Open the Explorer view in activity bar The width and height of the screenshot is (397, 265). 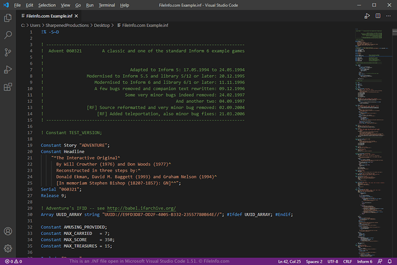[8, 18]
